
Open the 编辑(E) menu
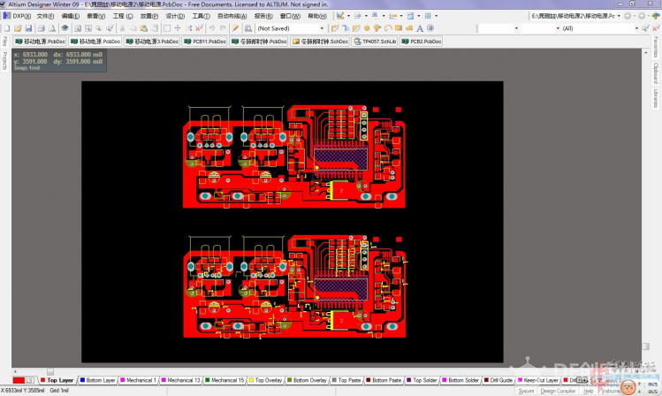pos(70,16)
